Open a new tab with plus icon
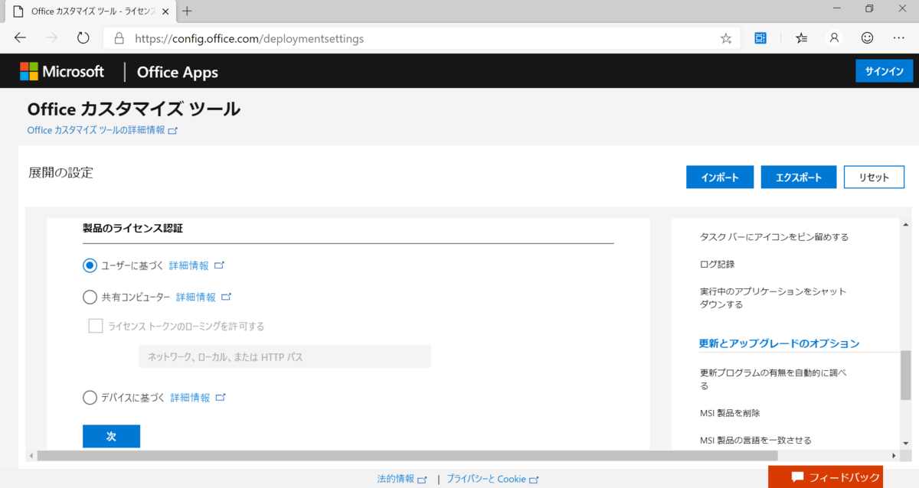Viewport: 919px width, 488px height. coord(188,11)
